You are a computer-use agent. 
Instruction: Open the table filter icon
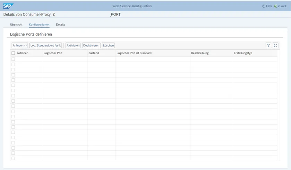pyautogui.click(x=268, y=45)
